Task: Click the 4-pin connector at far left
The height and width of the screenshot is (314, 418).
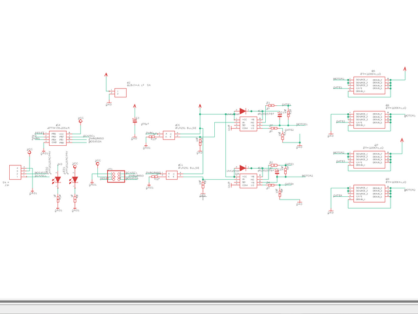Action: tap(15, 171)
